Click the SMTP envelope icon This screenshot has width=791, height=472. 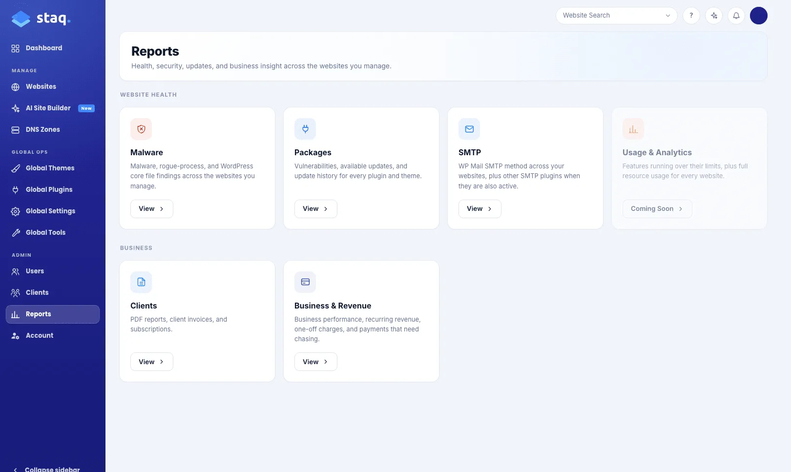pyautogui.click(x=469, y=129)
